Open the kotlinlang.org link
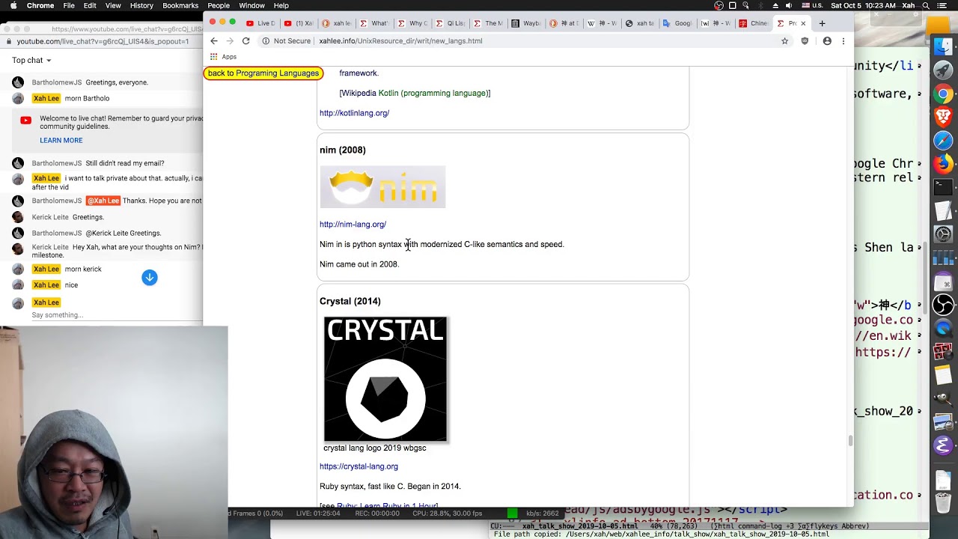958x539 pixels. [354, 113]
